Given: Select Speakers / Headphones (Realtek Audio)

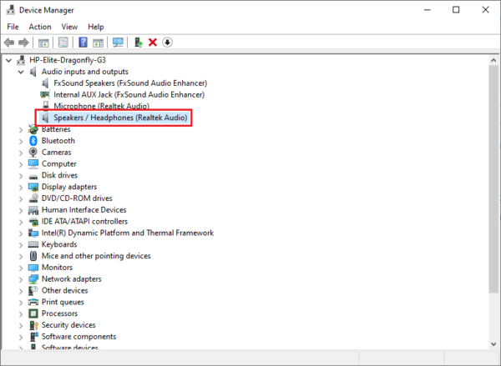Looking at the screenshot, I should pyautogui.click(x=120, y=118).
